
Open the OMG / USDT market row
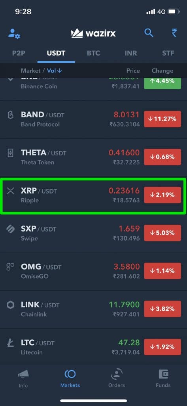point(93,271)
